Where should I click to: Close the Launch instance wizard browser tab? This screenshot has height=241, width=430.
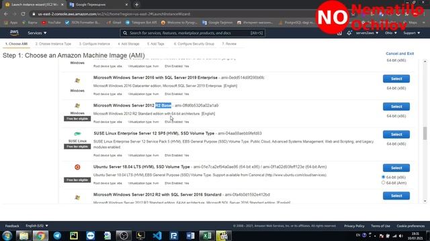(x=62, y=5)
